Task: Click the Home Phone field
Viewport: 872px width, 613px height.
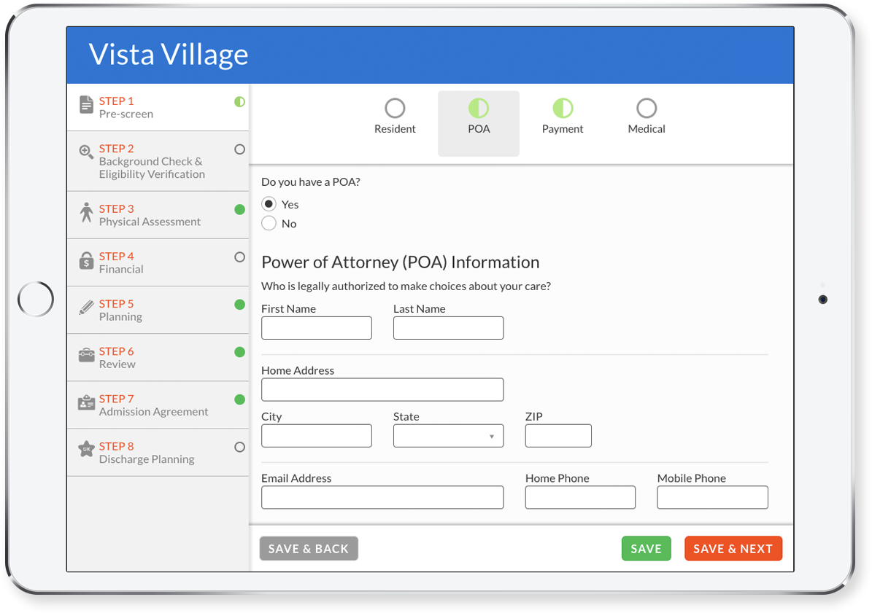Action: tap(580, 498)
